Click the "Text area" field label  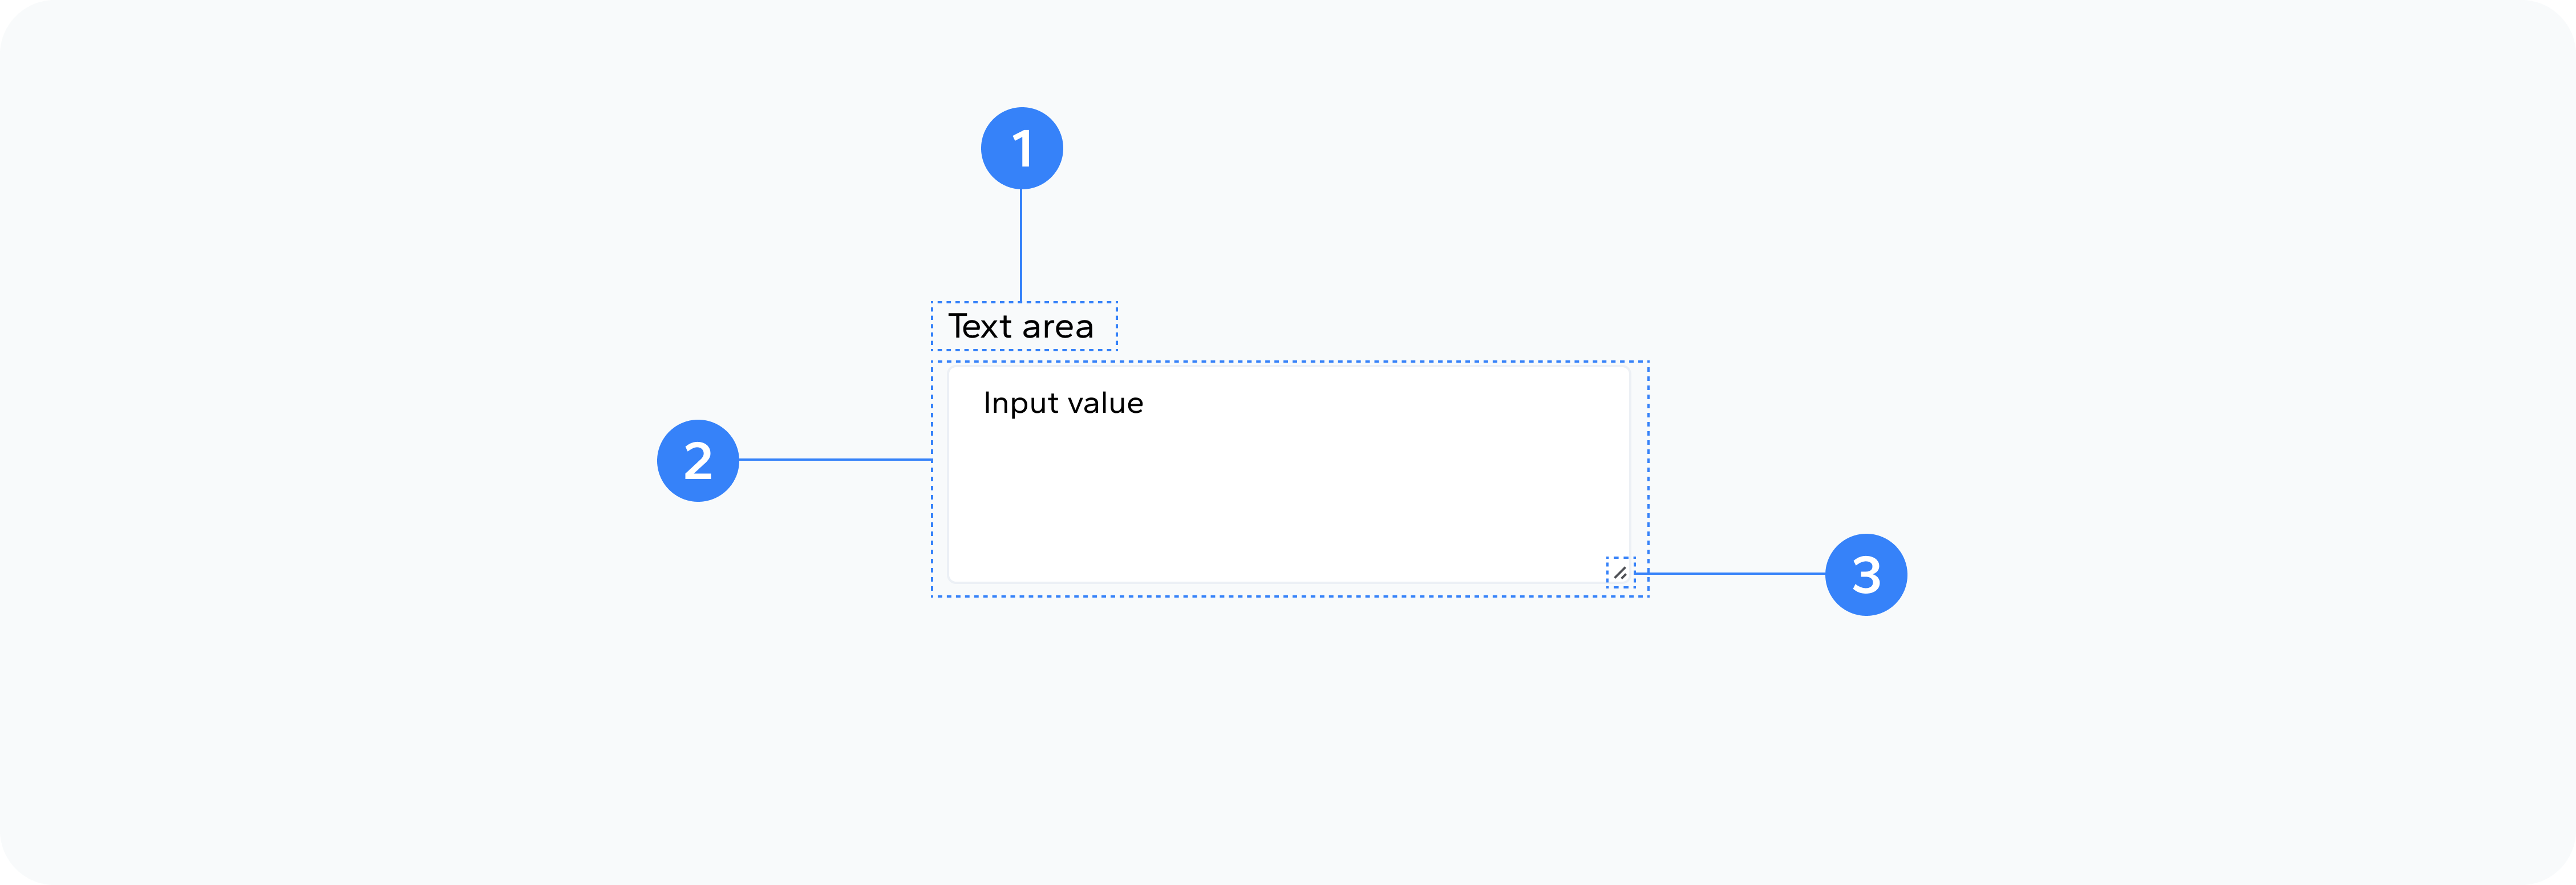(x=1020, y=326)
